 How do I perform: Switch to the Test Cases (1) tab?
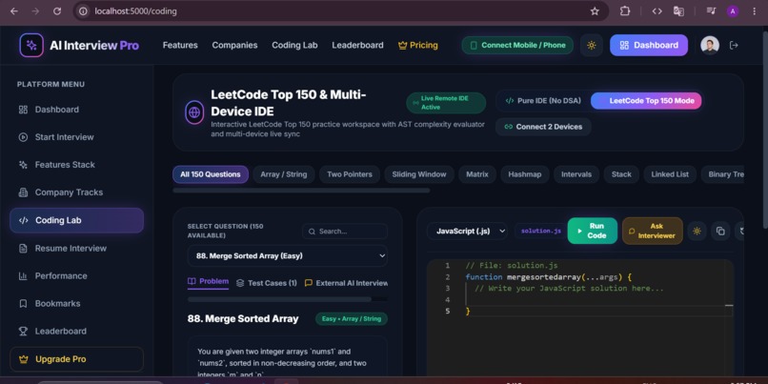267,283
